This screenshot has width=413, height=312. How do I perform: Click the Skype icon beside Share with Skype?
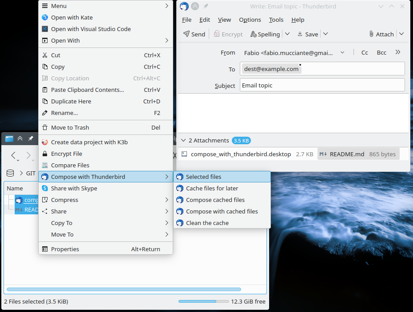45,188
